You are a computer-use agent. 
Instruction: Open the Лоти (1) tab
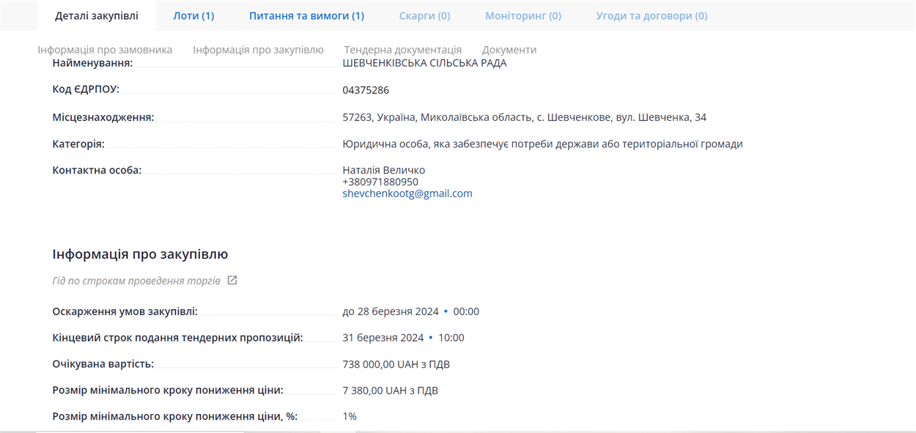193,15
